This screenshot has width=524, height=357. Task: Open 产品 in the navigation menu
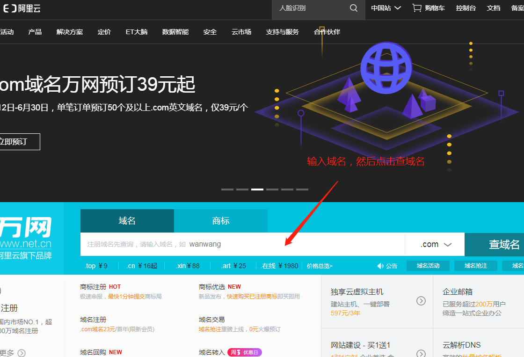(x=35, y=32)
